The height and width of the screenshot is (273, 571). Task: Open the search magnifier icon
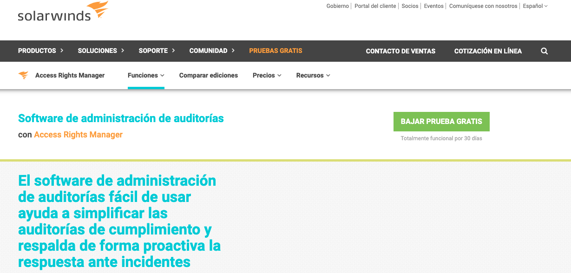[544, 51]
